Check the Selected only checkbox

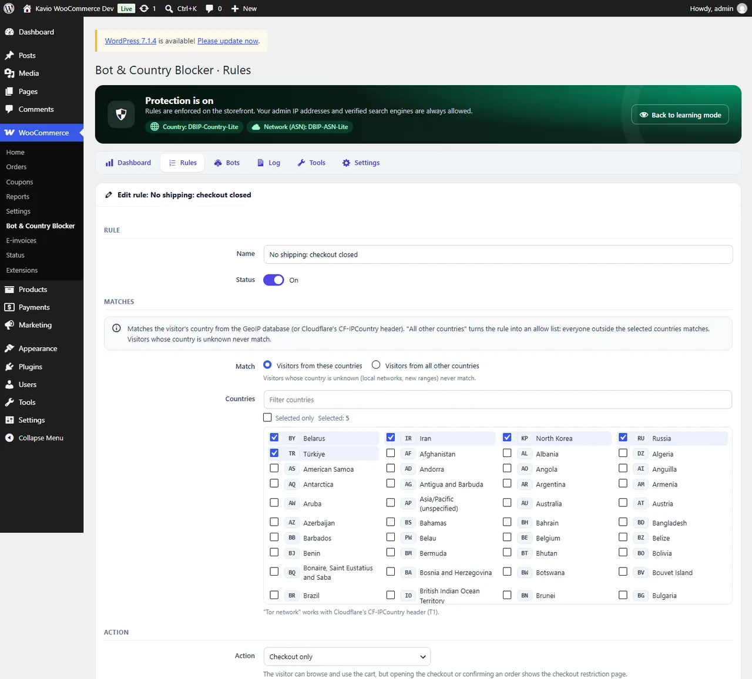coord(267,418)
